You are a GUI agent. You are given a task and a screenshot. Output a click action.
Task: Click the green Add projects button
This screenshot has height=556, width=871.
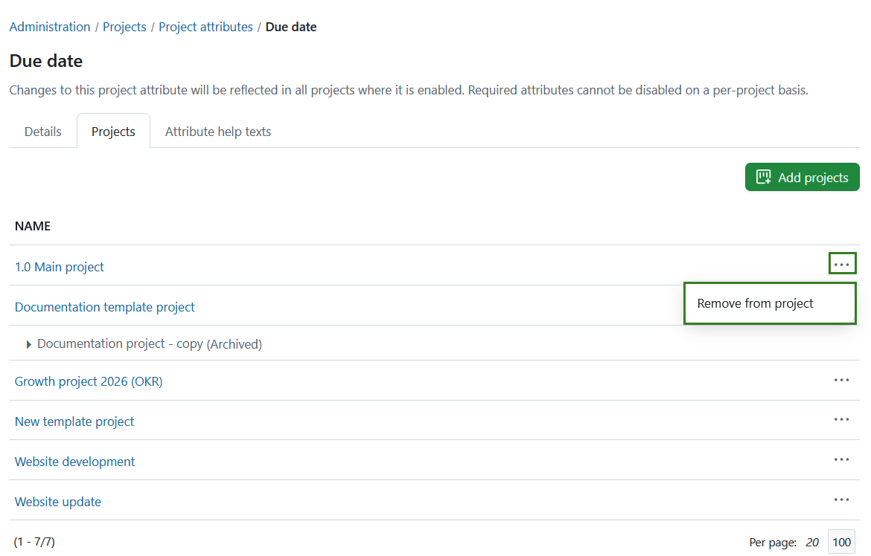pyautogui.click(x=802, y=177)
